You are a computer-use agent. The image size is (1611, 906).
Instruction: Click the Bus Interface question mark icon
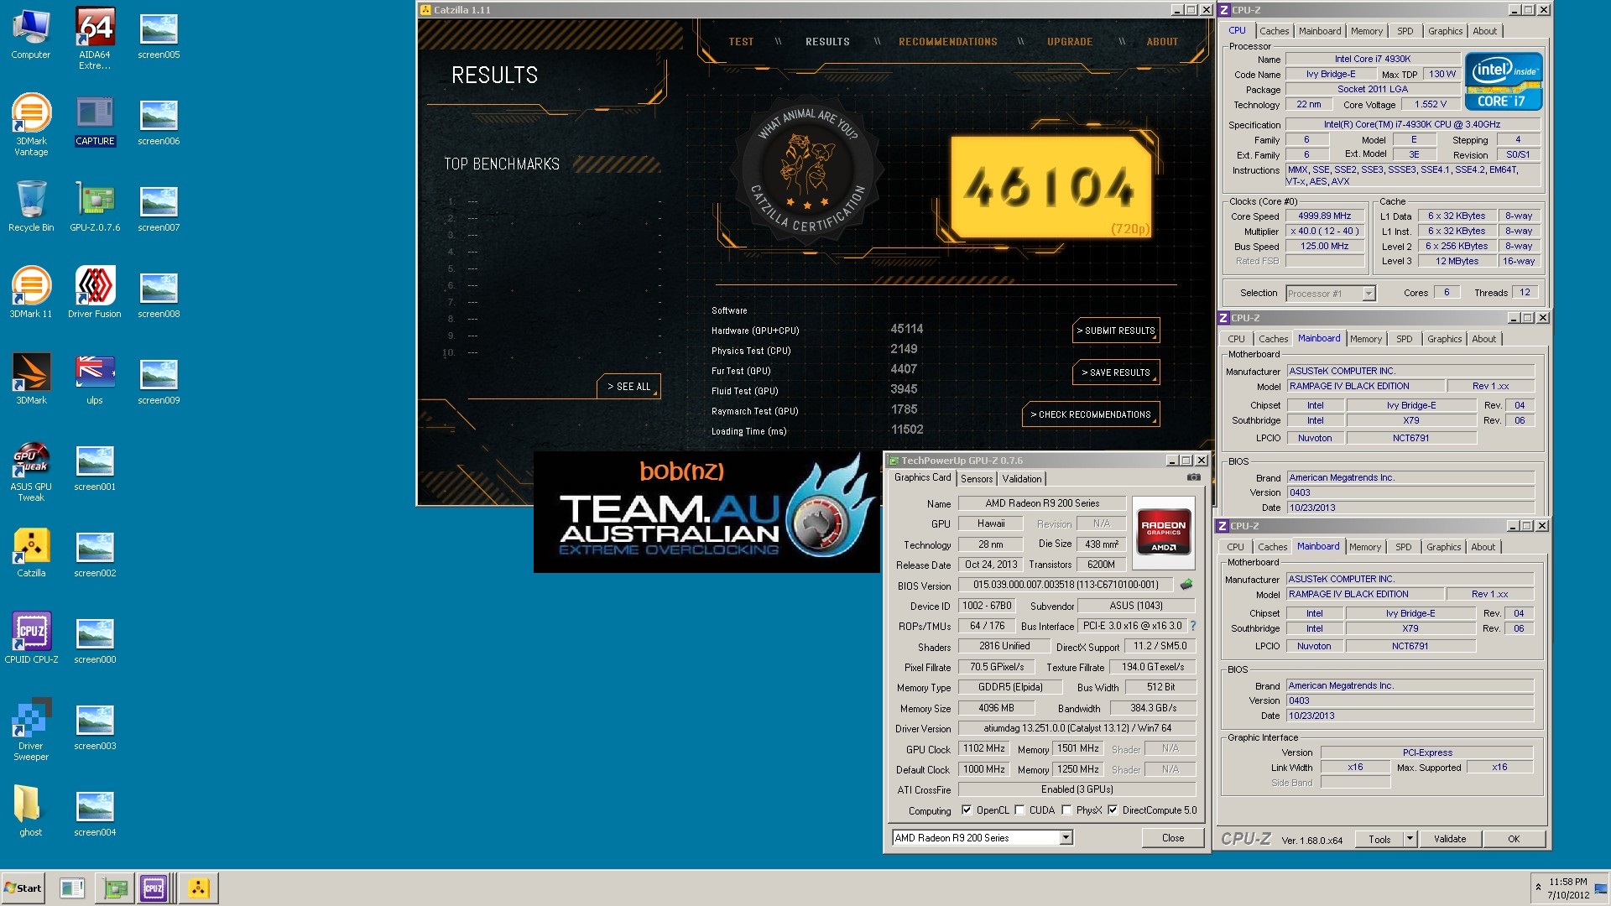tap(1193, 626)
